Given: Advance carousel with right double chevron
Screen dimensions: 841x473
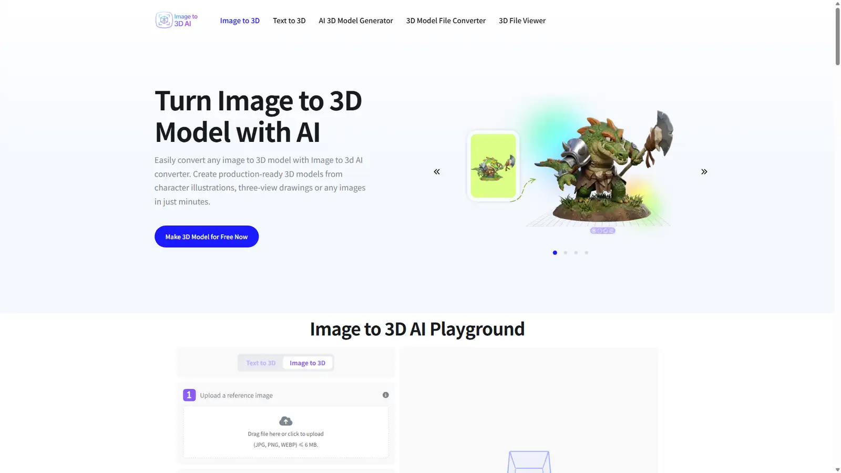Looking at the screenshot, I should [x=704, y=172].
